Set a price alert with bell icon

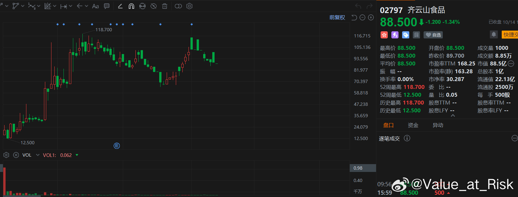(494, 35)
